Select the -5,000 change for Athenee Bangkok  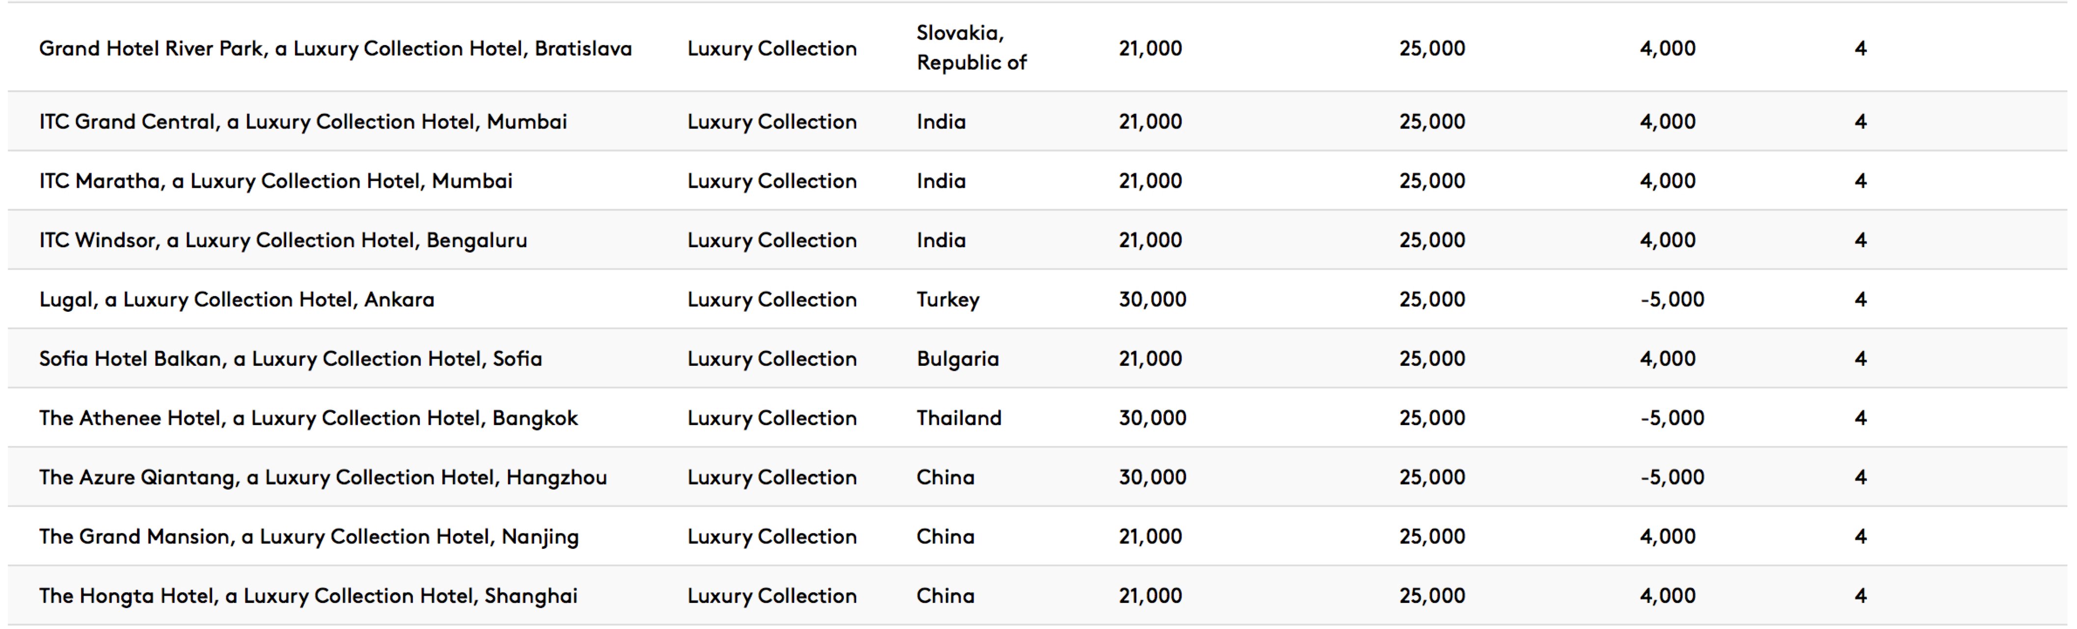point(1672,418)
